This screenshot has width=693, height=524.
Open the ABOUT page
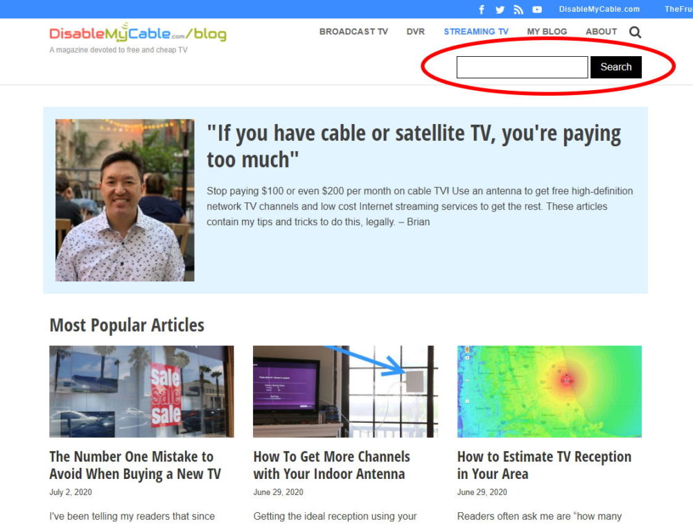[x=601, y=31]
